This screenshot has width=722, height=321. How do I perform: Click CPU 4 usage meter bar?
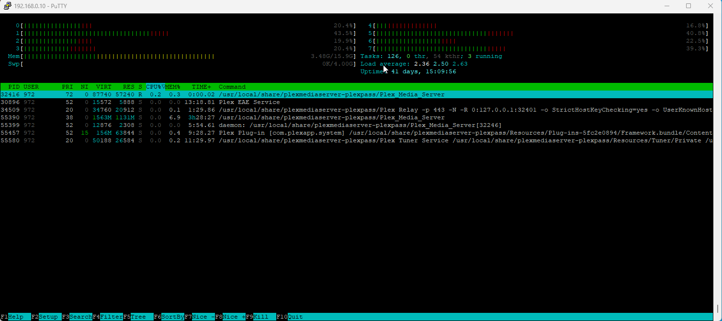(x=539, y=25)
